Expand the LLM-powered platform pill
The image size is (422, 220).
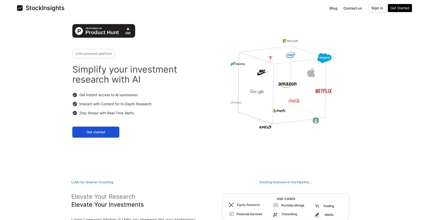click(x=93, y=54)
